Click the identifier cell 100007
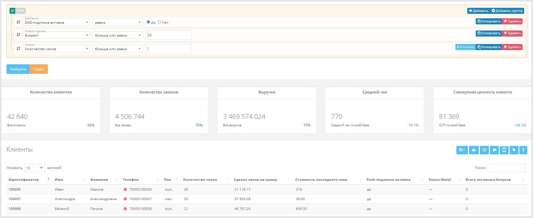Screen dimensions: 533x218 pos(15,199)
